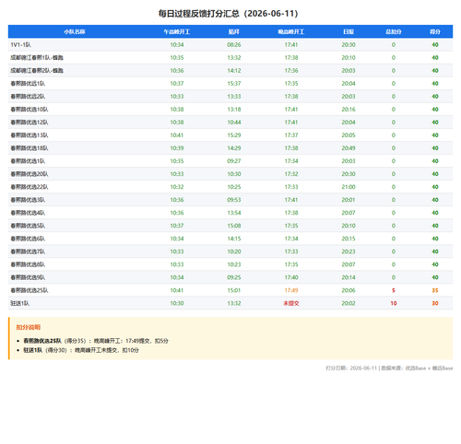The width and height of the screenshot is (461, 444).
Task: Click the red 未提交 cell in 驻送1队 row
Action: click(291, 303)
